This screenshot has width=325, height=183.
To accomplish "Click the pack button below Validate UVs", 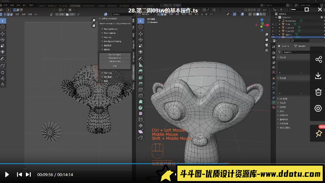I will pyautogui.click(x=115, y=66).
